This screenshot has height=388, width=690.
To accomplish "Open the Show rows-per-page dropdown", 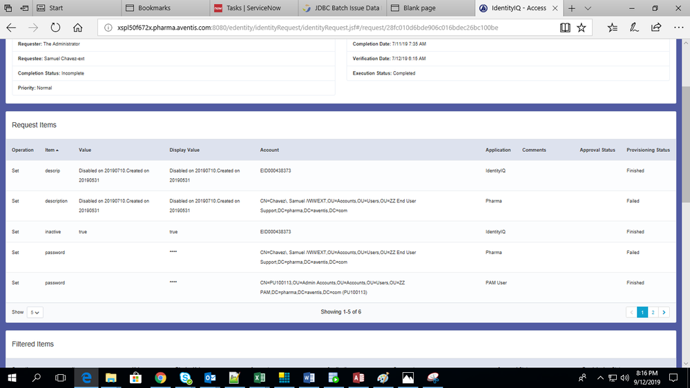I will pyautogui.click(x=35, y=312).
